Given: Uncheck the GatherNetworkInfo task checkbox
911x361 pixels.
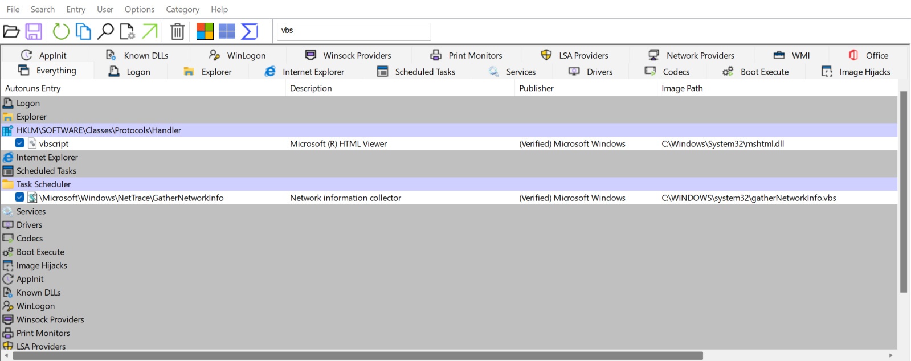Looking at the screenshot, I should tap(20, 197).
